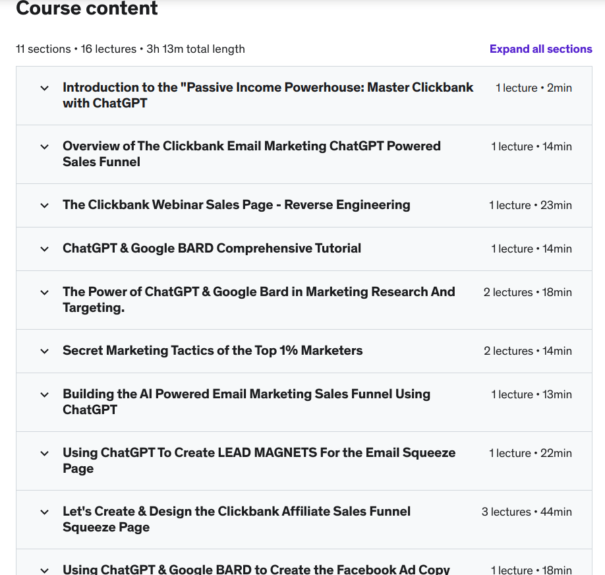Click the 44min duration on the Squeeze Page section
The width and height of the screenshot is (605, 575).
click(x=557, y=512)
